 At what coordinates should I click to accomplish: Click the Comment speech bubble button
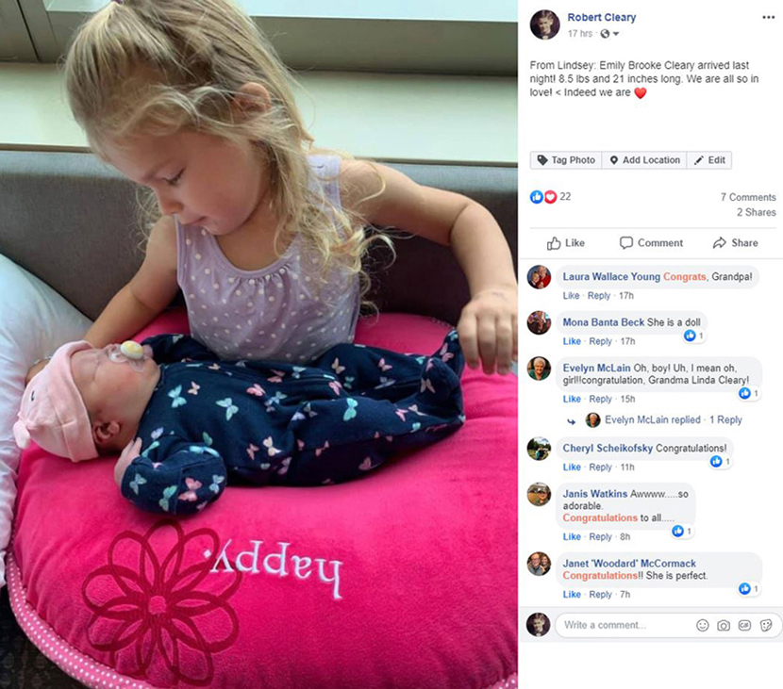tap(651, 243)
